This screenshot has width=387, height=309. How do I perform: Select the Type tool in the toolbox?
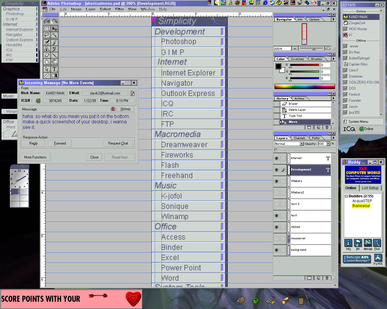click(x=54, y=69)
